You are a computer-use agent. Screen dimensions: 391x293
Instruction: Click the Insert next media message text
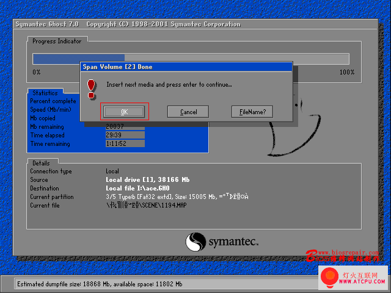click(x=169, y=85)
